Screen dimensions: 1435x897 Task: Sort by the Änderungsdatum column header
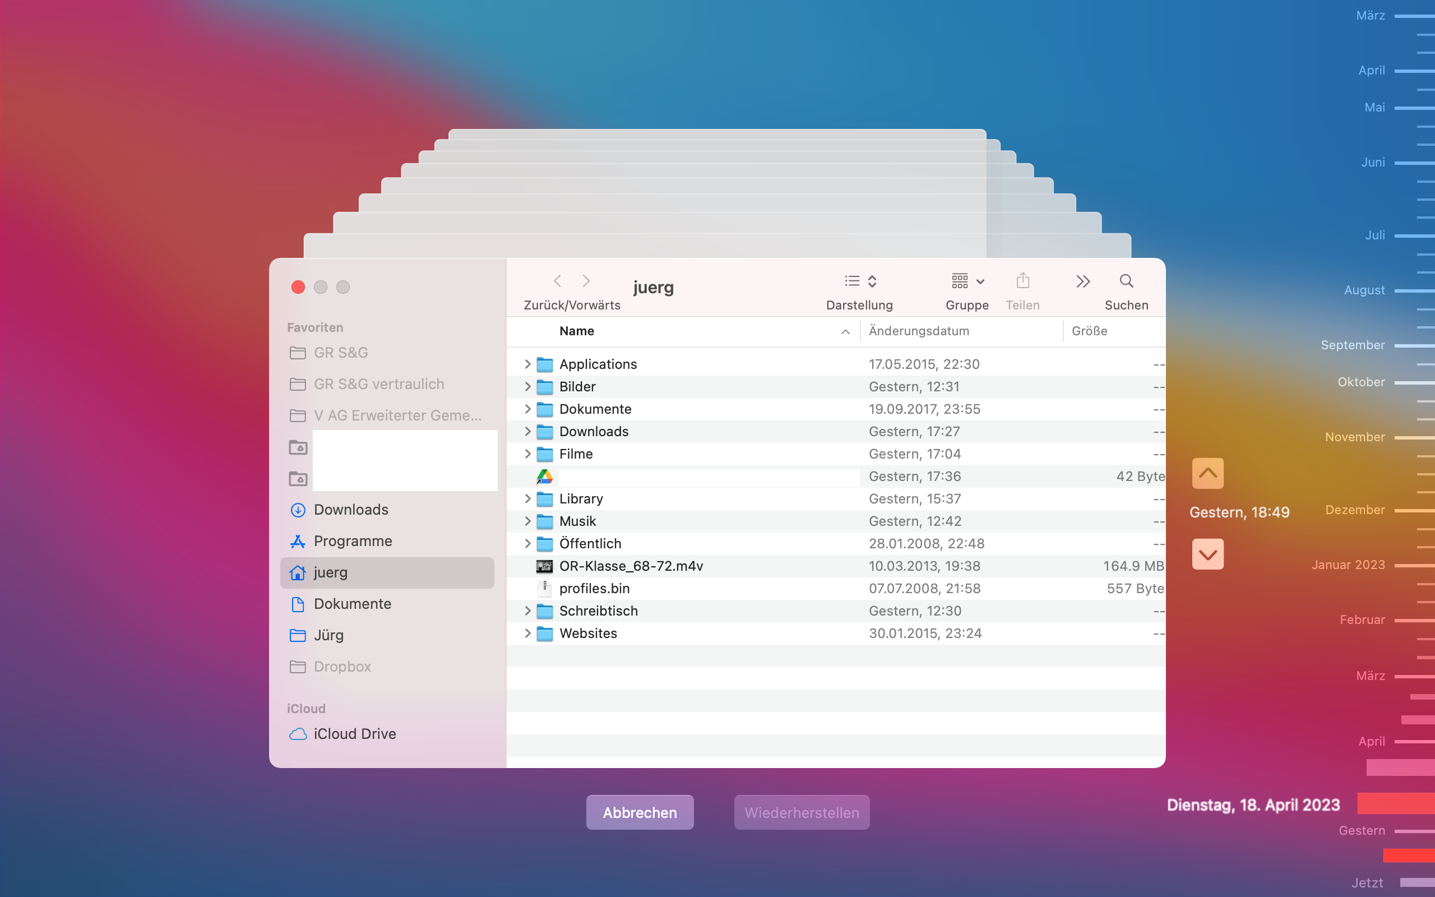[919, 331]
